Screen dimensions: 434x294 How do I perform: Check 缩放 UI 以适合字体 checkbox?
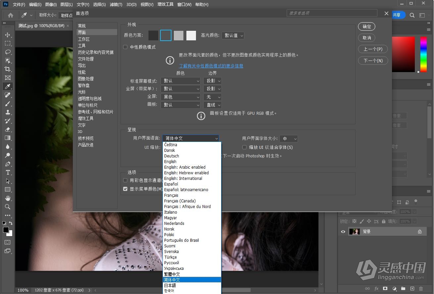pyautogui.click(x=244, y=147)
